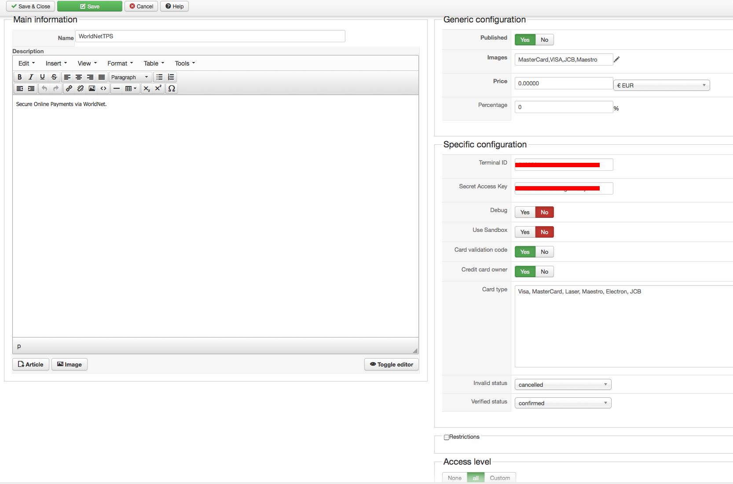Open the Insert menu in the editor

point(56,63)
